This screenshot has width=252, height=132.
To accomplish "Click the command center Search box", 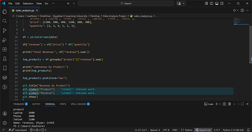I will [126, 4].
